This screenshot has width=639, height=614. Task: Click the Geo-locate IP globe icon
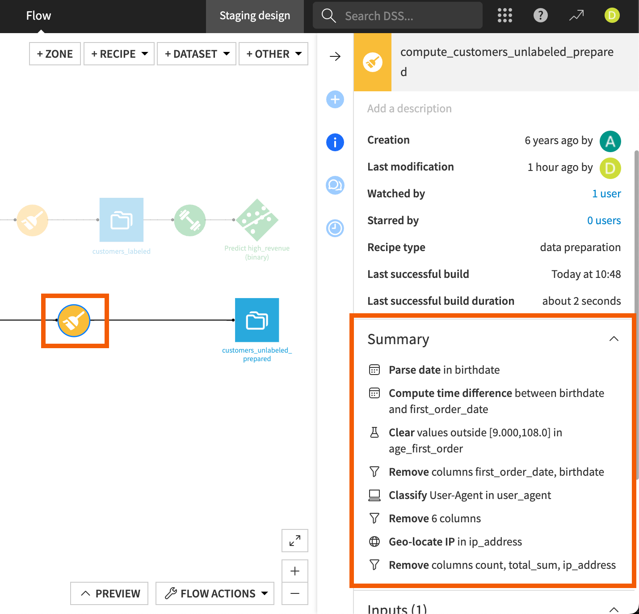[x=374, y=542]
